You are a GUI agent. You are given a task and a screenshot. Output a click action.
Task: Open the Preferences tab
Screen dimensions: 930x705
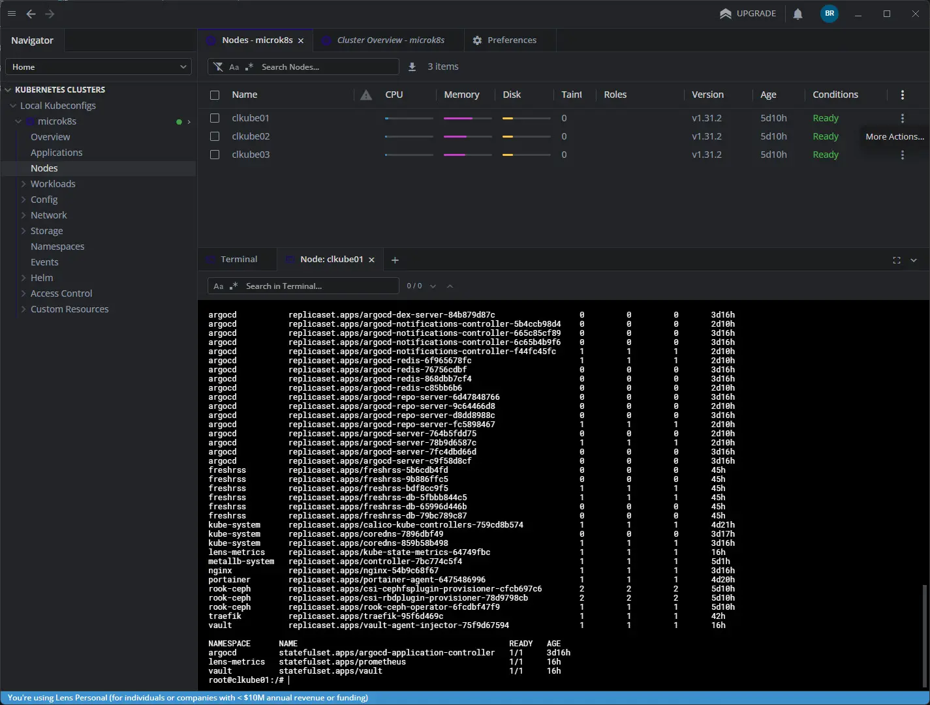coord(511,40)
